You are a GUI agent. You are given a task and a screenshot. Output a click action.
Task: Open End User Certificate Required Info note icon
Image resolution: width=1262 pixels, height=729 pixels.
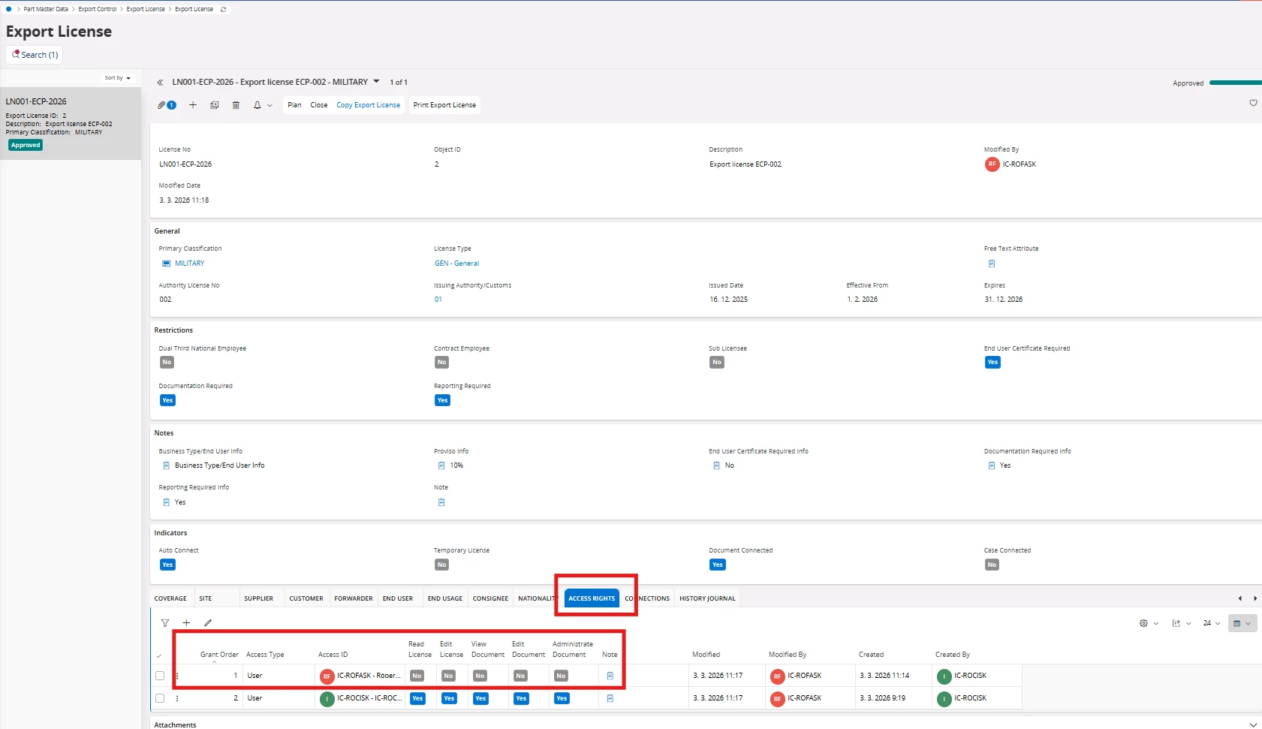716,465
